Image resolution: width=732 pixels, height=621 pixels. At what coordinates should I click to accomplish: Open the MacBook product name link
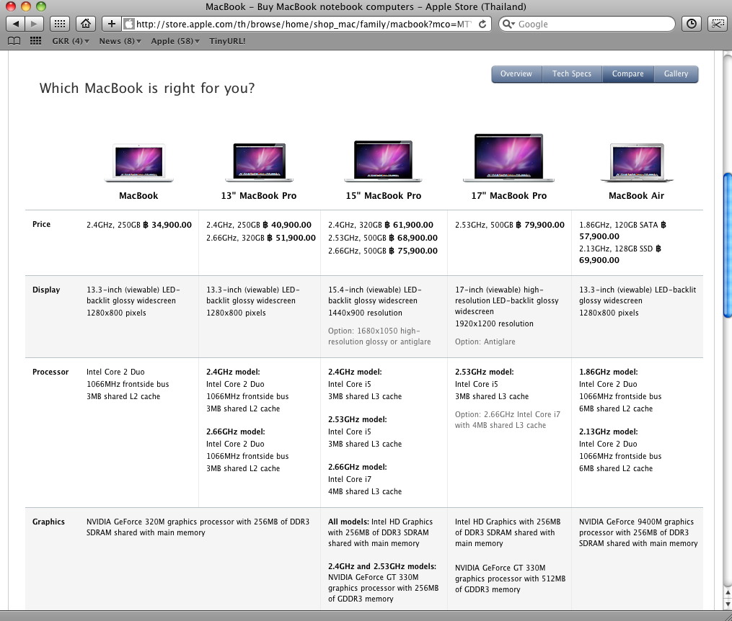(x=138, y=196)
